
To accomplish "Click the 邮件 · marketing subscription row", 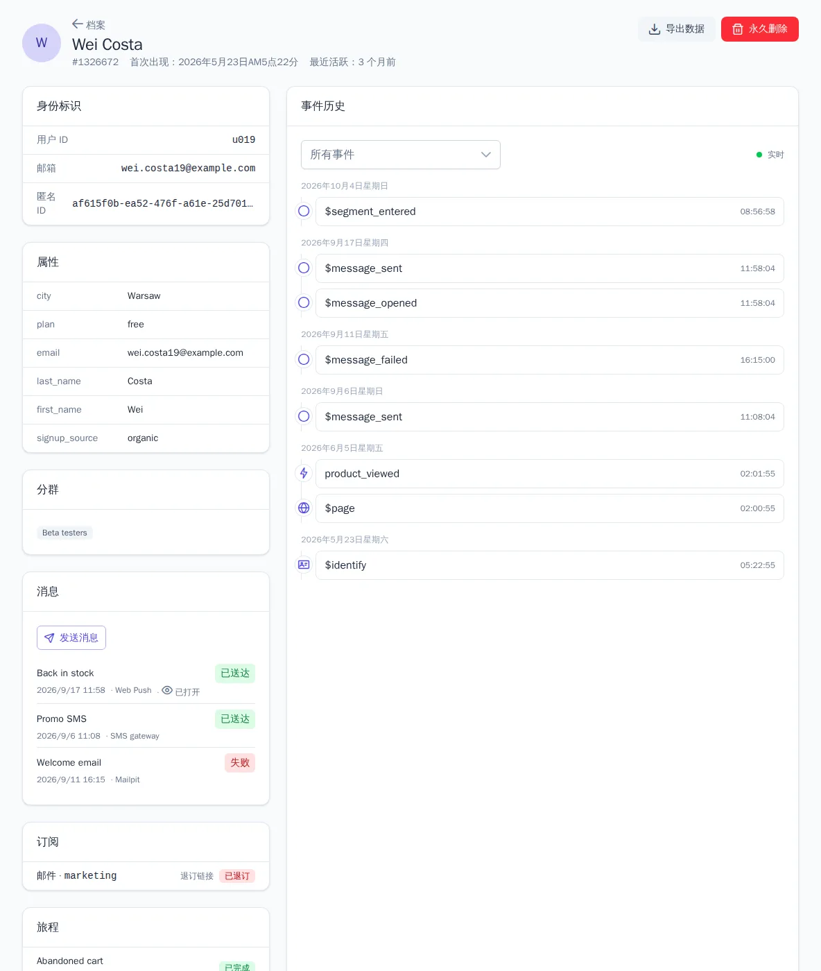I will click(146, 876).
